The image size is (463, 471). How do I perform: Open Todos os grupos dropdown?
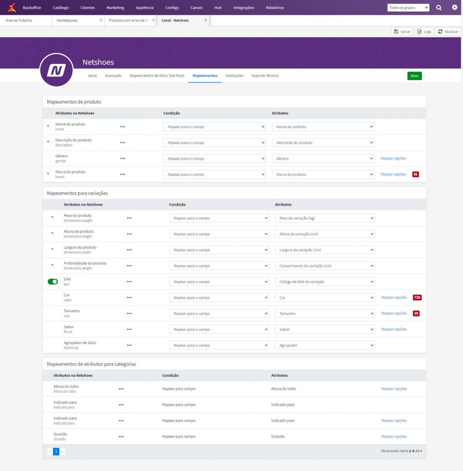point(408,7)
